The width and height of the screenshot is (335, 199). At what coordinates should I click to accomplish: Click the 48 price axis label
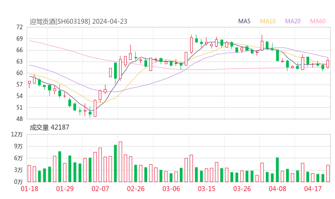pyautogui.click(x=19, y=119)
